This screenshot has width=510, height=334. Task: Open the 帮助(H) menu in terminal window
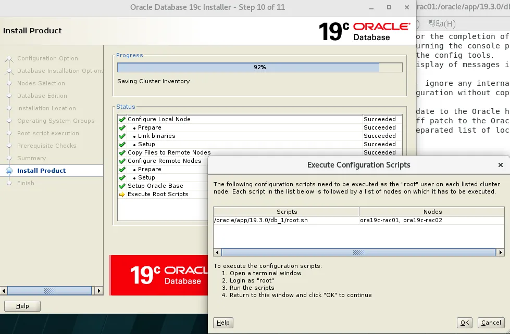coord(442,24)
